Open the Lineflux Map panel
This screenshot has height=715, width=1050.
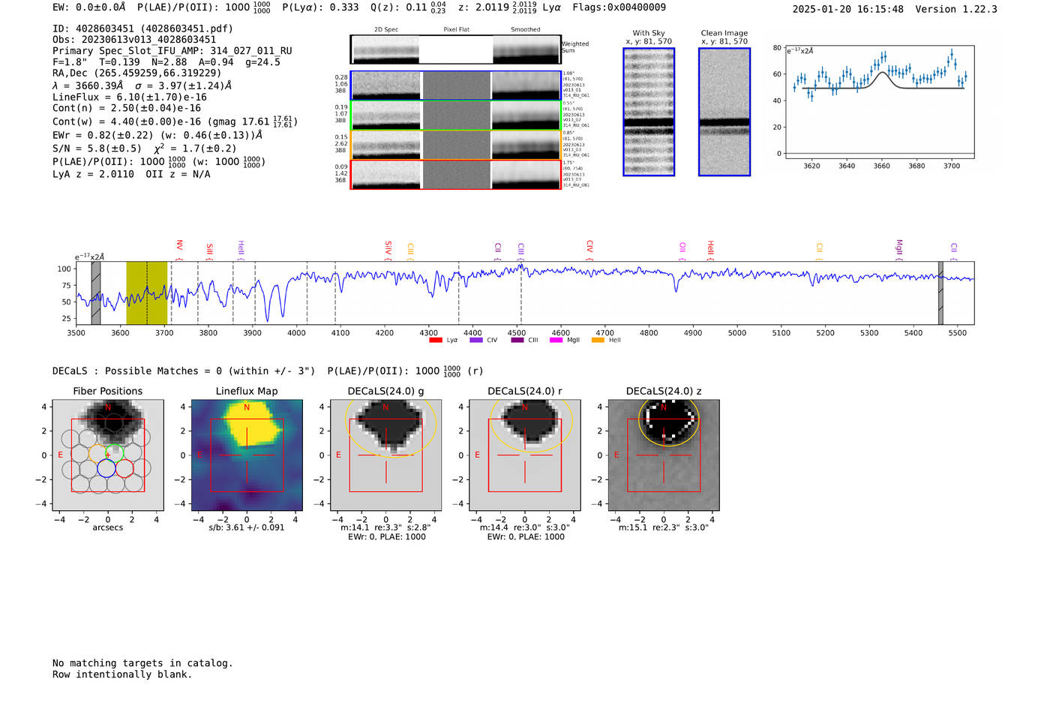point(247,455)
